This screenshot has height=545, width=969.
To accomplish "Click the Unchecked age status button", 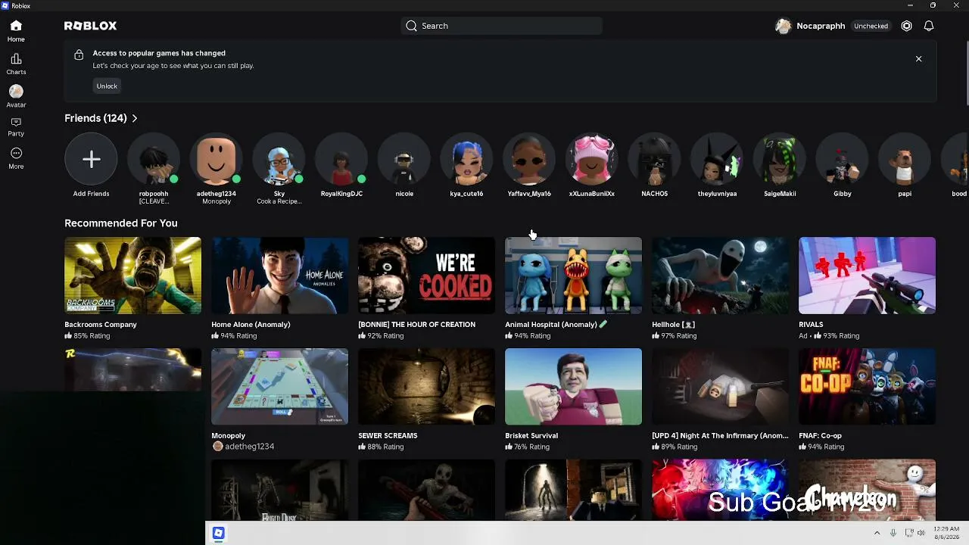I will 871,26.
